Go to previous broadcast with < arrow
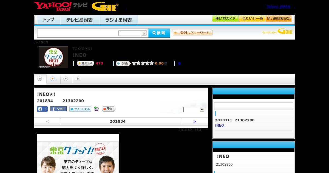The height and width of the screenshot is (173, 329). (47, 121)
